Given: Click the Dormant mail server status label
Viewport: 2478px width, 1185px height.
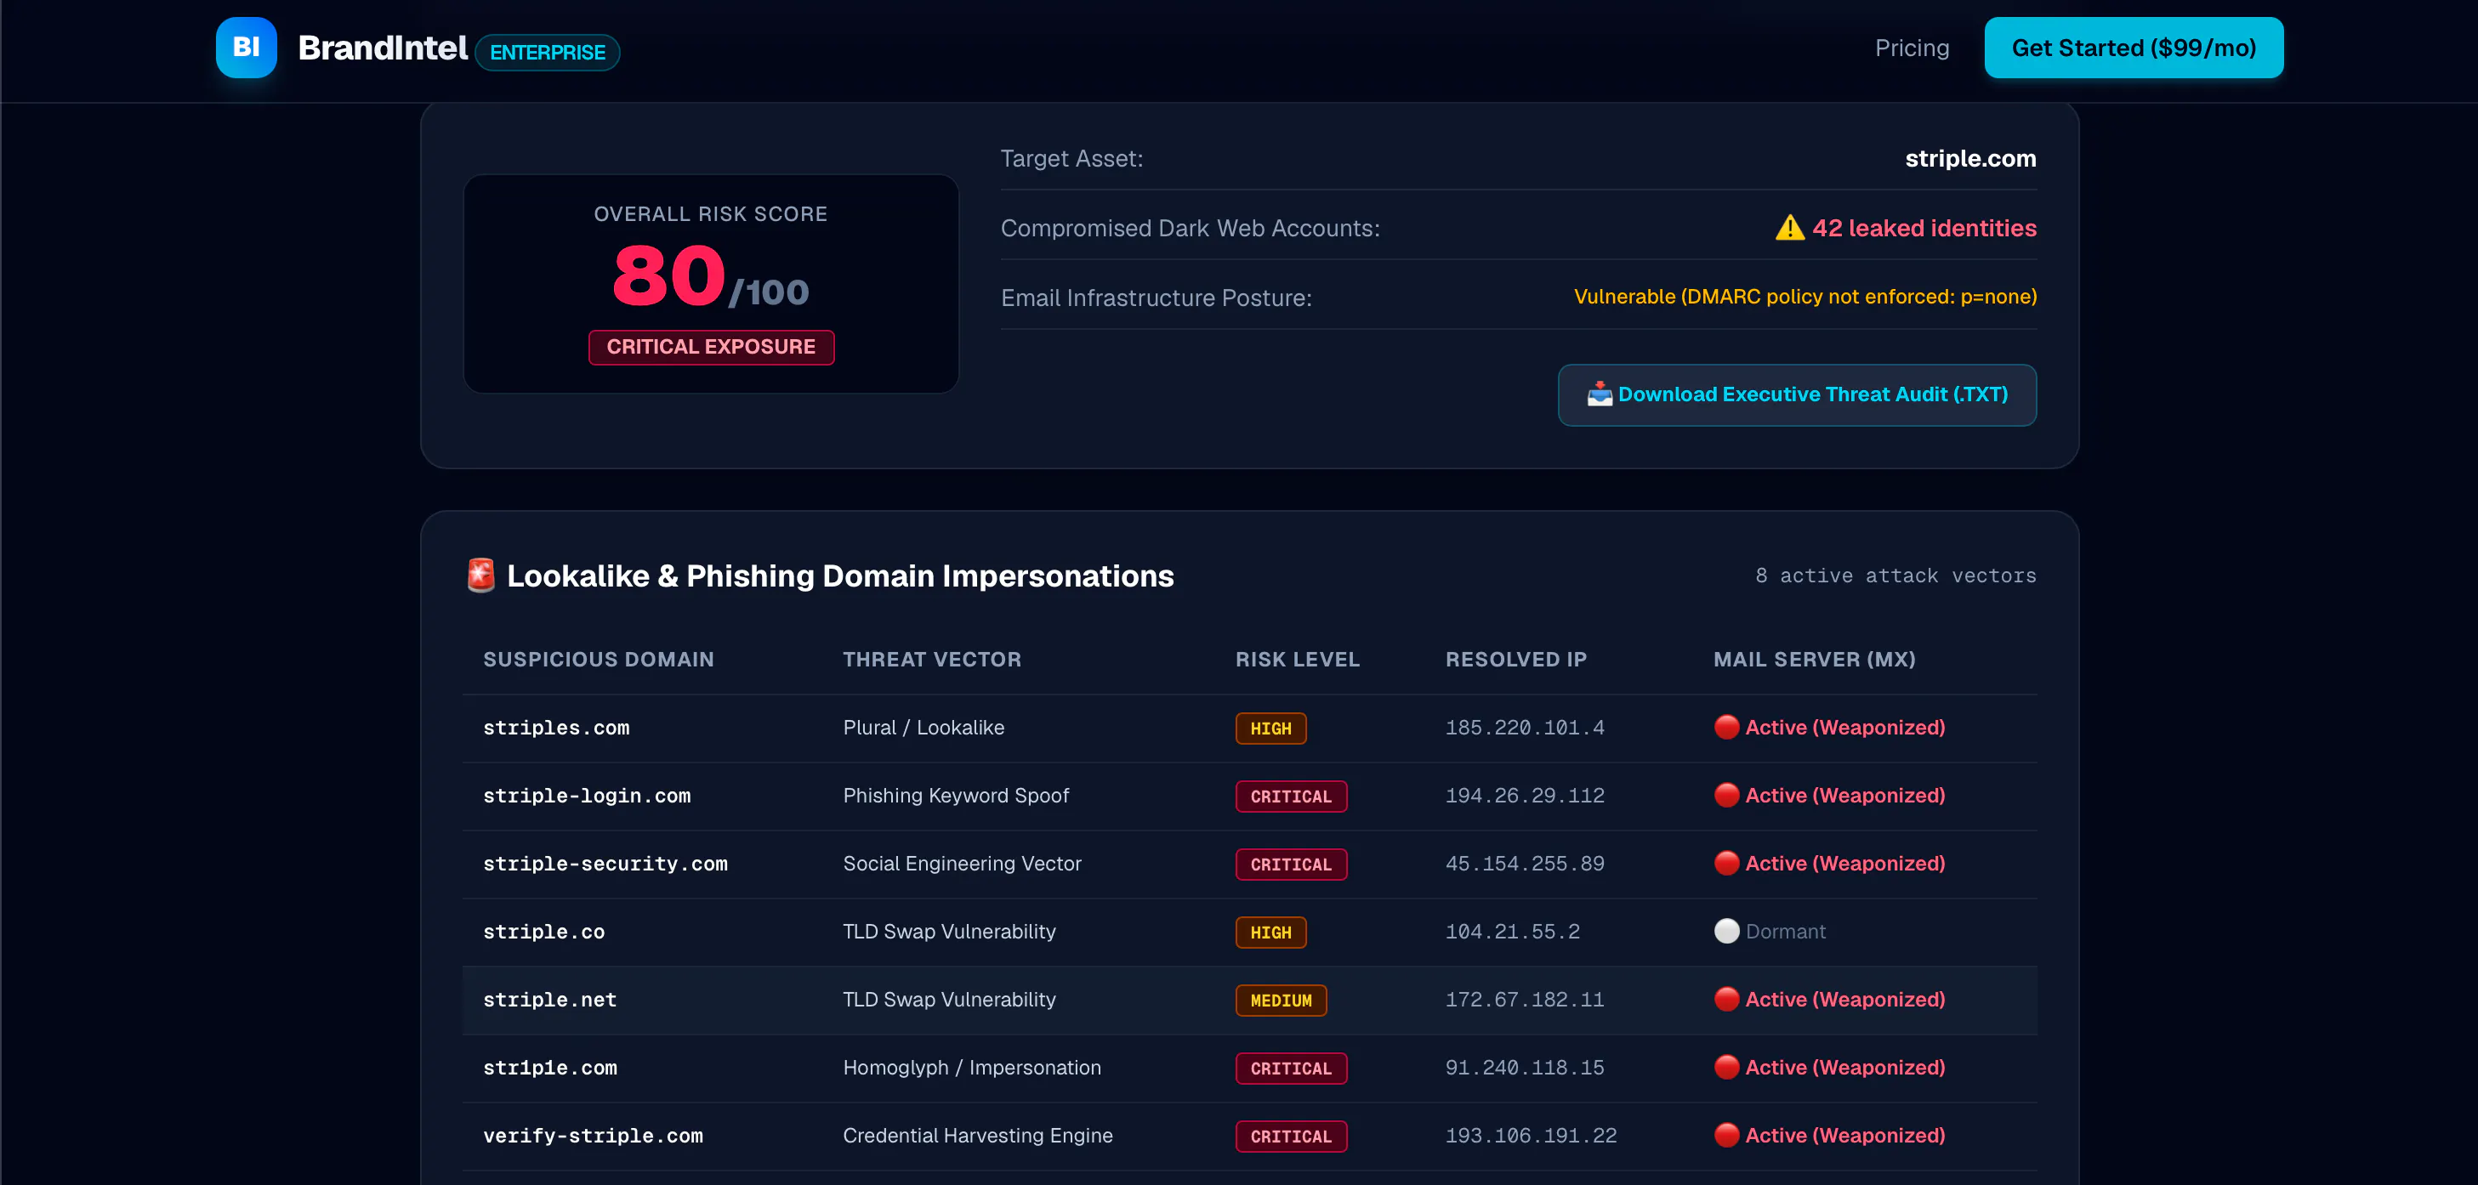Looking at the screenshot, I should click(1786, 932).
